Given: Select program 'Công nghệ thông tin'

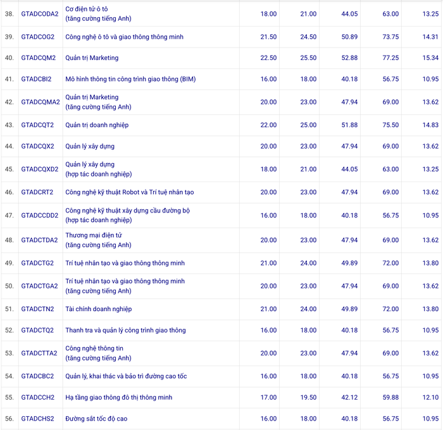Looking at the screenshot, I should pyautogui.click(x=94, y=348).
